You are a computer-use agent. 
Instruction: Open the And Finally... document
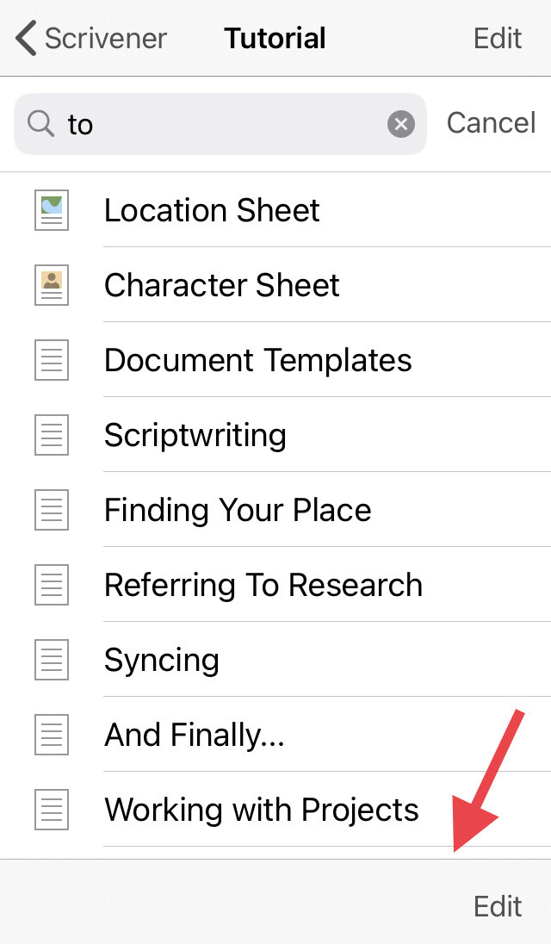pos(275,735)
